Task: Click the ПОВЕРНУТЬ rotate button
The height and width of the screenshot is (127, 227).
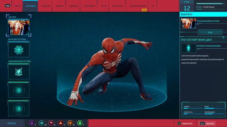Action: click(x=185, y=123)
